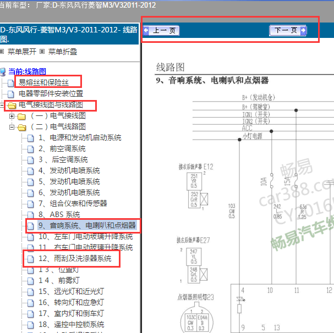Select the (一)电气接线图 folder label
This screenshot has height=333, width=334.
pyautogui.click(x=58, y=115)
